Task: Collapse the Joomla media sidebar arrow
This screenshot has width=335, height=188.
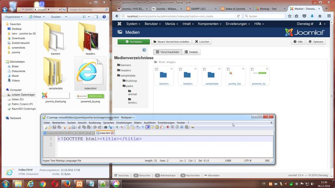Action: click(x=144, y=50)
